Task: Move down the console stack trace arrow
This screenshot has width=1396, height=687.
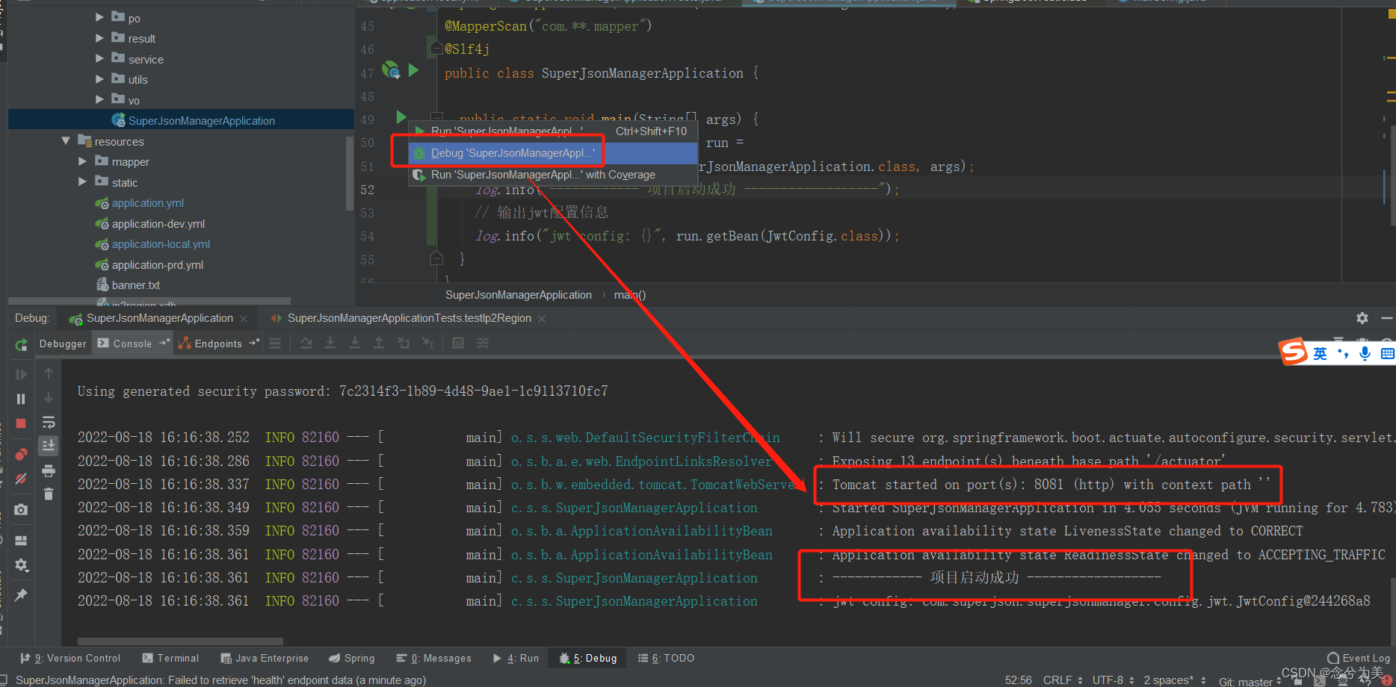Action: (49, 397)
